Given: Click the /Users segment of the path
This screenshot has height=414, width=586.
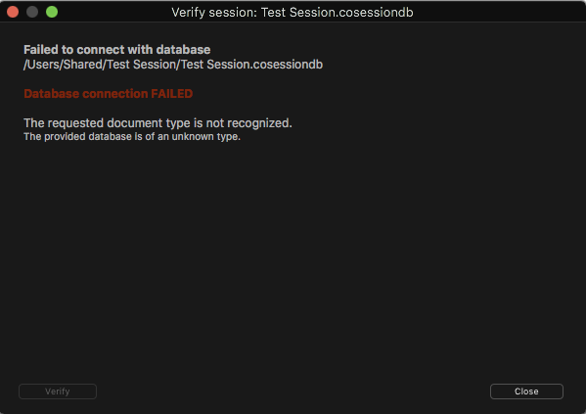Looking at the screenshot, I should 41,65.
